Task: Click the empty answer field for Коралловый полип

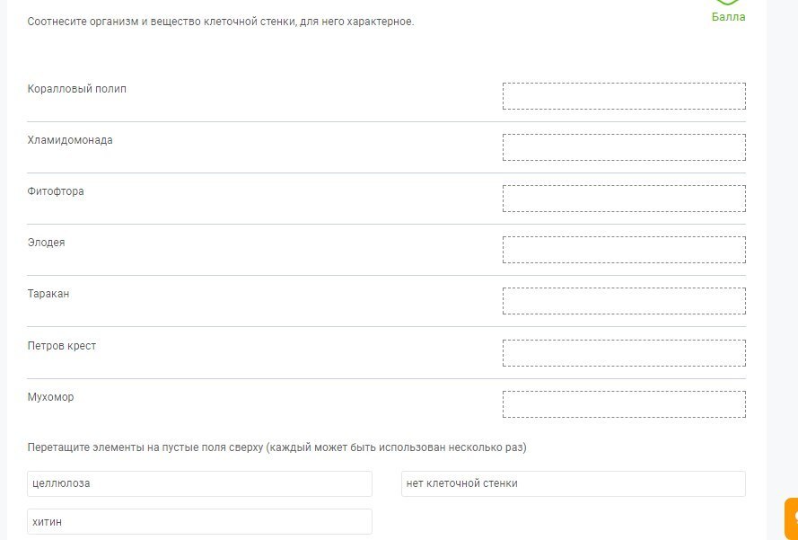Action: (624, 96)
